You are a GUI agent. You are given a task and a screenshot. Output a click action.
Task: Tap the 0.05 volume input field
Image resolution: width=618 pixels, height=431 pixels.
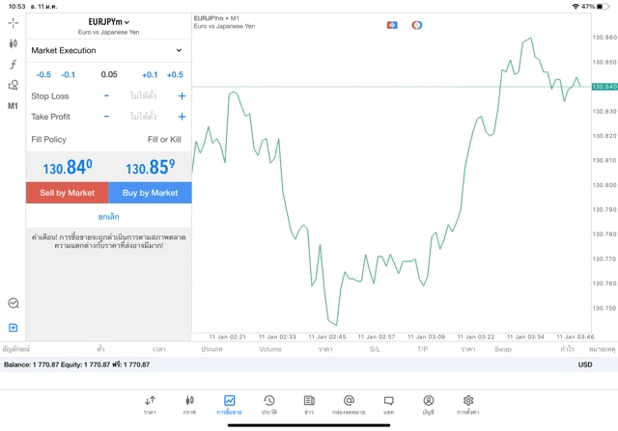(x=108, y=74)
